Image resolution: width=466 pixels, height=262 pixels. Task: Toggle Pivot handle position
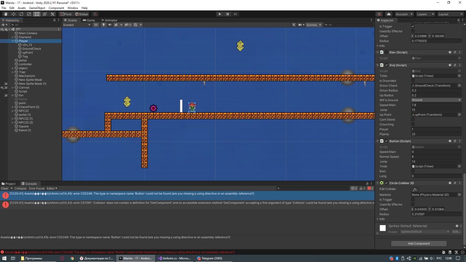(66, 14)
